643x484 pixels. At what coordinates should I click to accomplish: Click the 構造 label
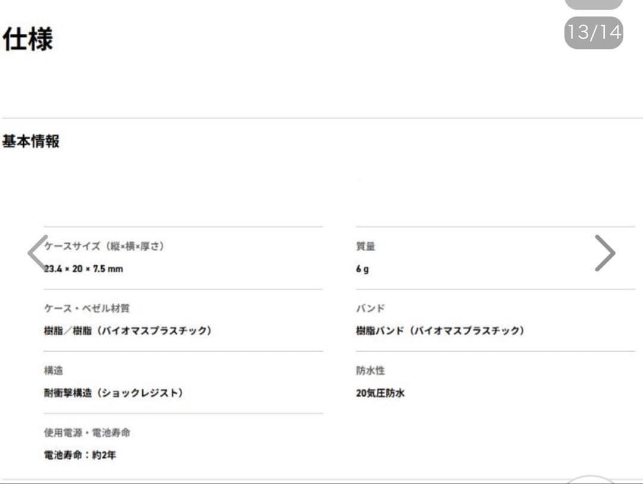[54, 370]
